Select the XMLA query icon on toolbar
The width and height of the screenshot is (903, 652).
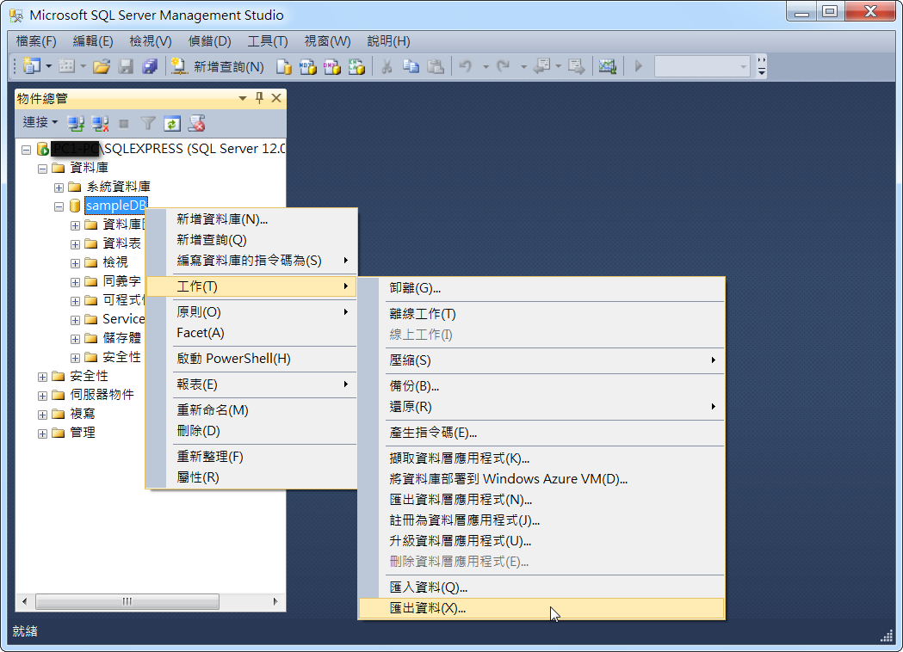[356, 66]
